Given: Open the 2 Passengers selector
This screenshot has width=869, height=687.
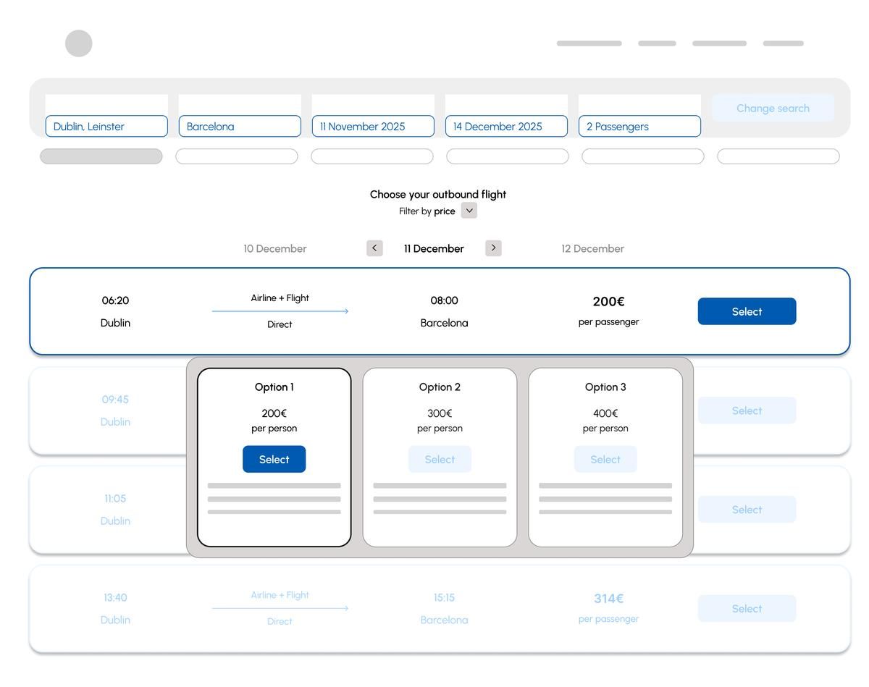Looking at the screenshot, I should click(x=639, y=126).
